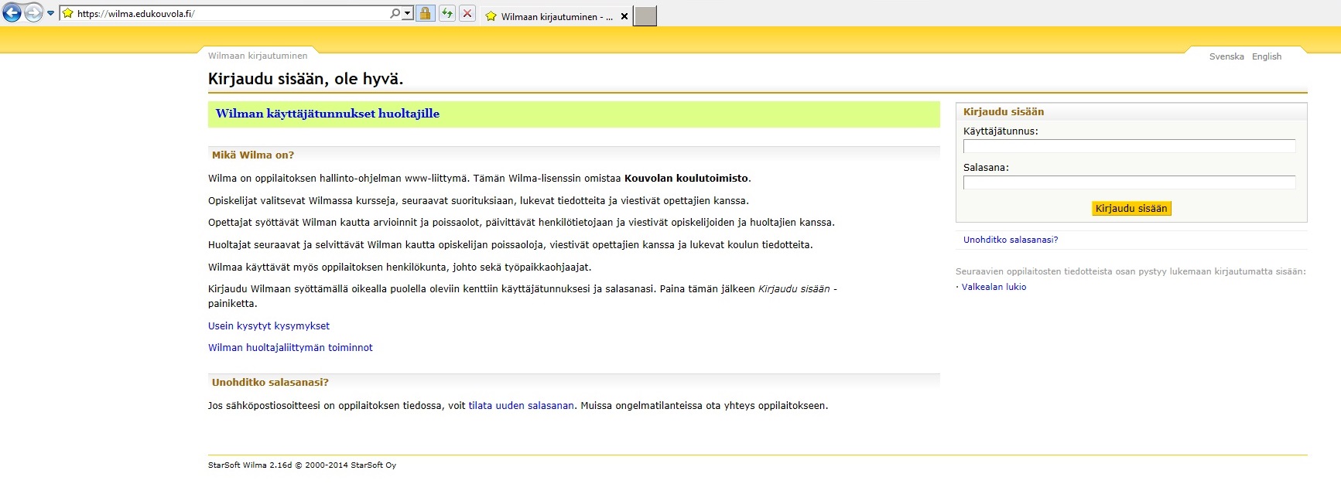Switch language to Svenska
Screen dimensions: 1341x501
[1226, 56]
